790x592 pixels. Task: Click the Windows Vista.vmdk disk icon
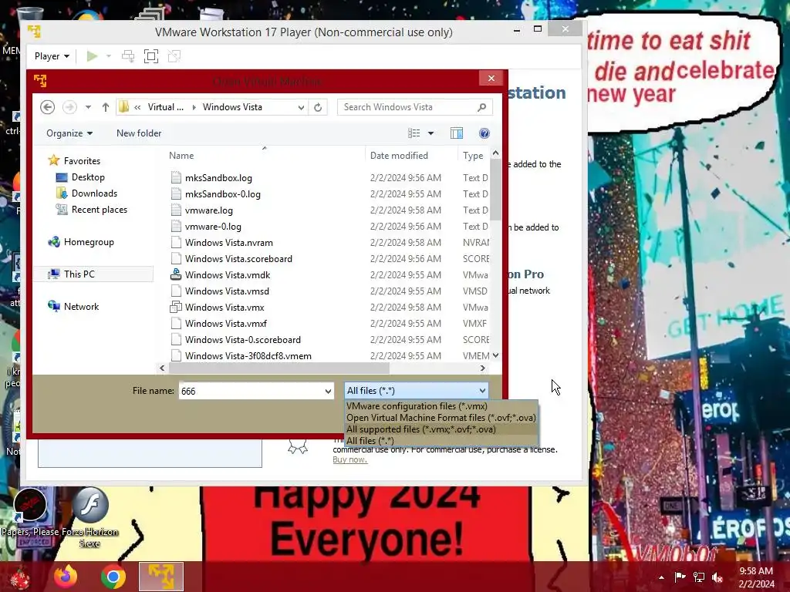tap(176, 275)
